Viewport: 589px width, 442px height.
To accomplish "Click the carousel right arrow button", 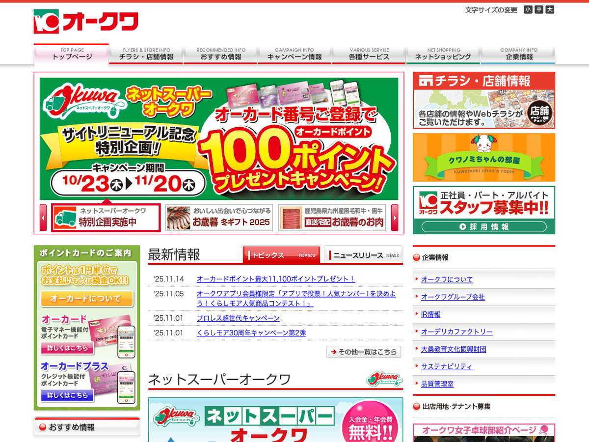I will point(395,218).
